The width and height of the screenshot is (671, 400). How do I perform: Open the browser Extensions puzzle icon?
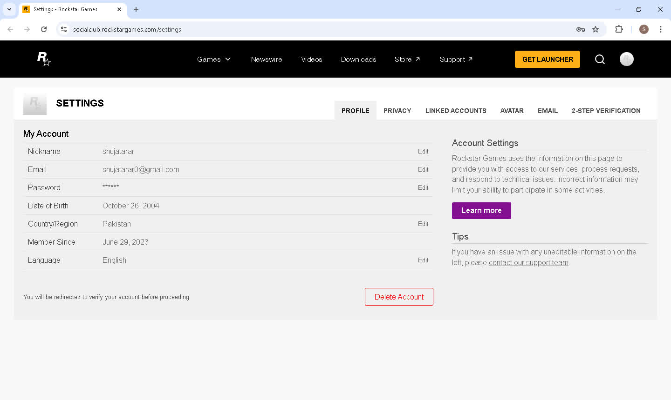619,29
